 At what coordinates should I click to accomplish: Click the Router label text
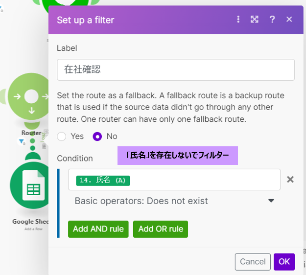[x=31, y=133]
